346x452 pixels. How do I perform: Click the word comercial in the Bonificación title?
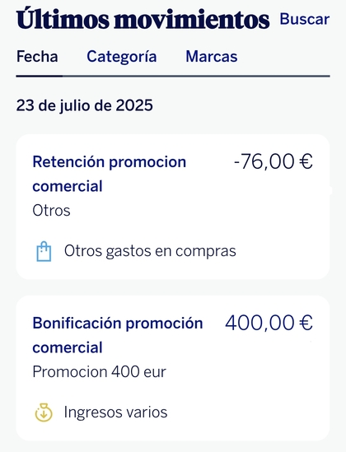click(x=68, y=347)
